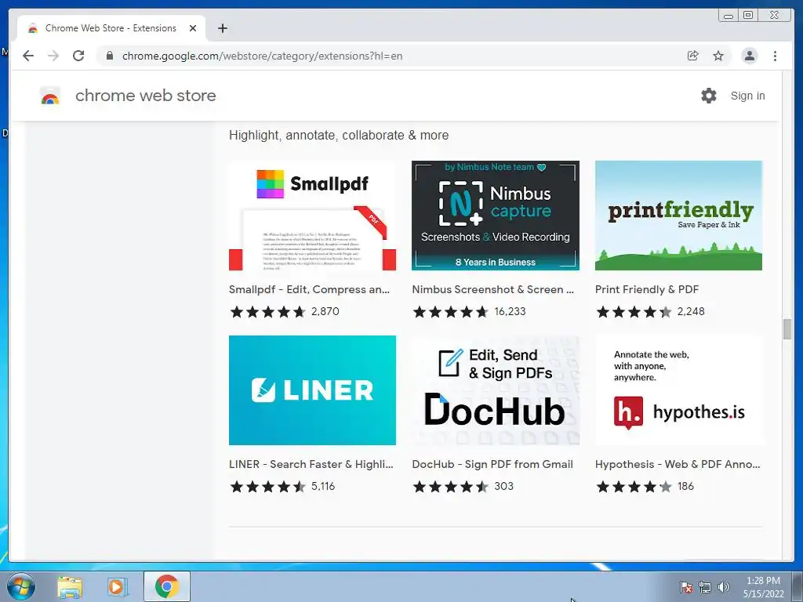Open the hypothes.is extension thumbnail
The height and width of the screenshot is (602, 803).
(678, 390)
